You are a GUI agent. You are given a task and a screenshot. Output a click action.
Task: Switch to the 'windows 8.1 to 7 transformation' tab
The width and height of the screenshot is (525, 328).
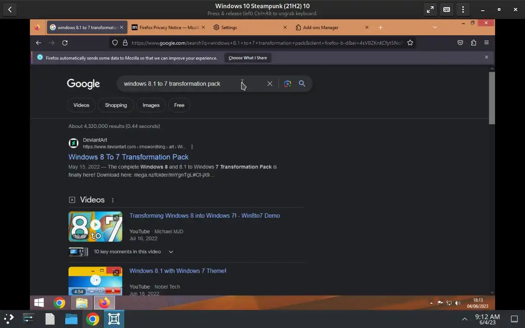click(x=86, y=27)
